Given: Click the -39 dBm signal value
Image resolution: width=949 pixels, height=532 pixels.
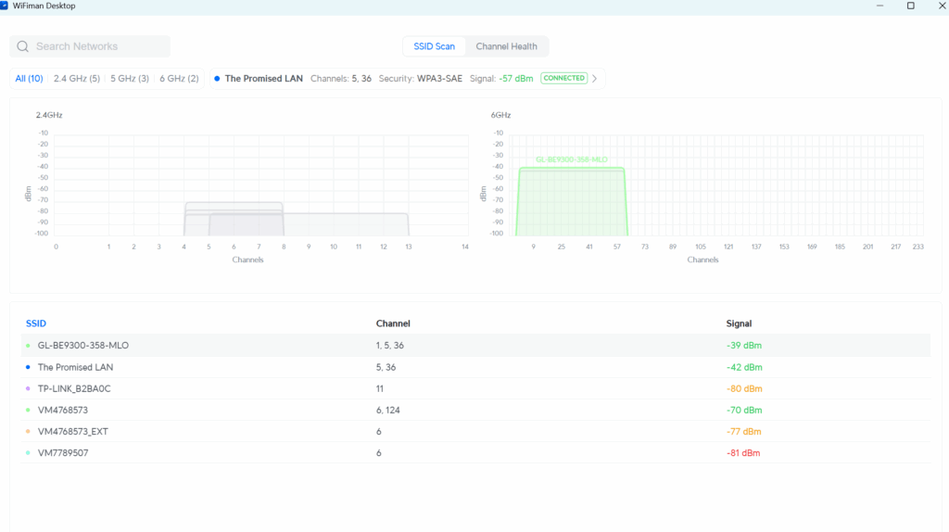Looking at the screenshot, I should [x=744, y=346].
